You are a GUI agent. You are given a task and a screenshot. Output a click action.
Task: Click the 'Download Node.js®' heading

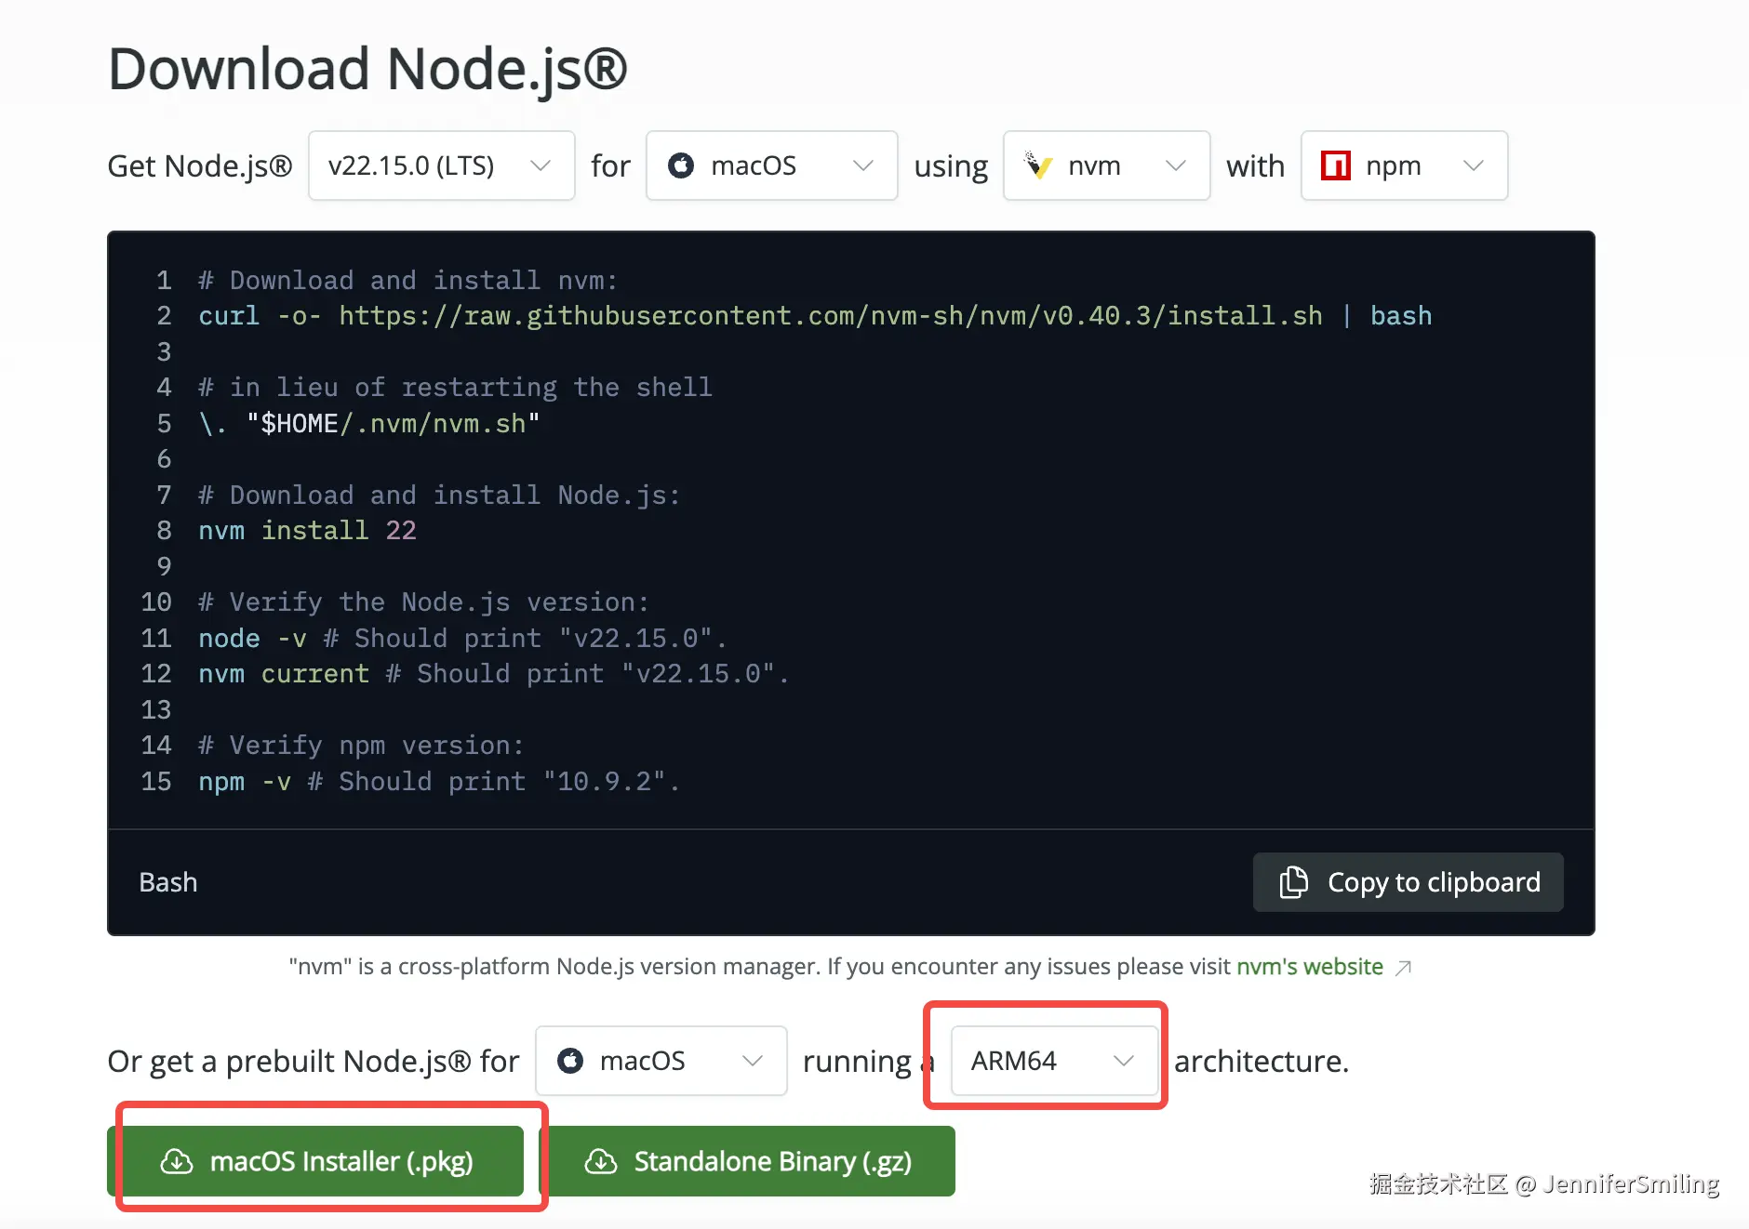(367, 69)
